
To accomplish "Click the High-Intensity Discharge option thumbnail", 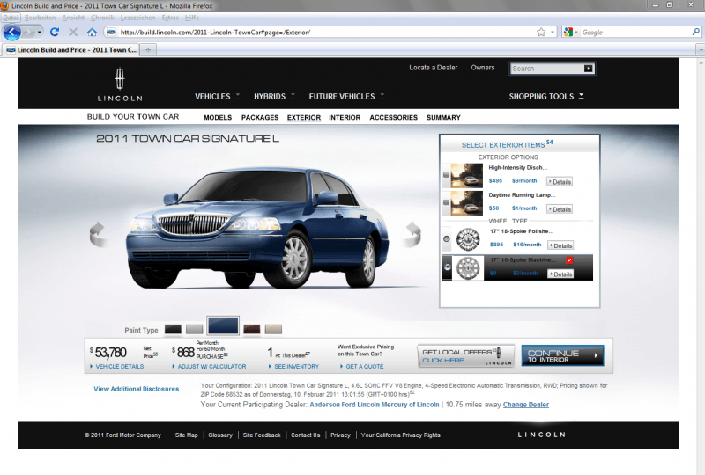I will [467, 176].
